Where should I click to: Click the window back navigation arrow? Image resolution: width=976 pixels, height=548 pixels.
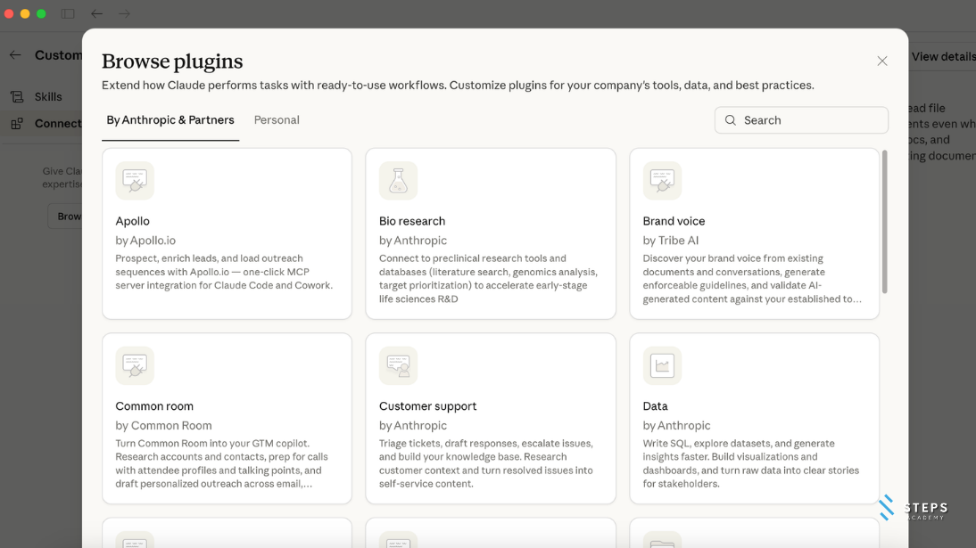pos(96,13)
